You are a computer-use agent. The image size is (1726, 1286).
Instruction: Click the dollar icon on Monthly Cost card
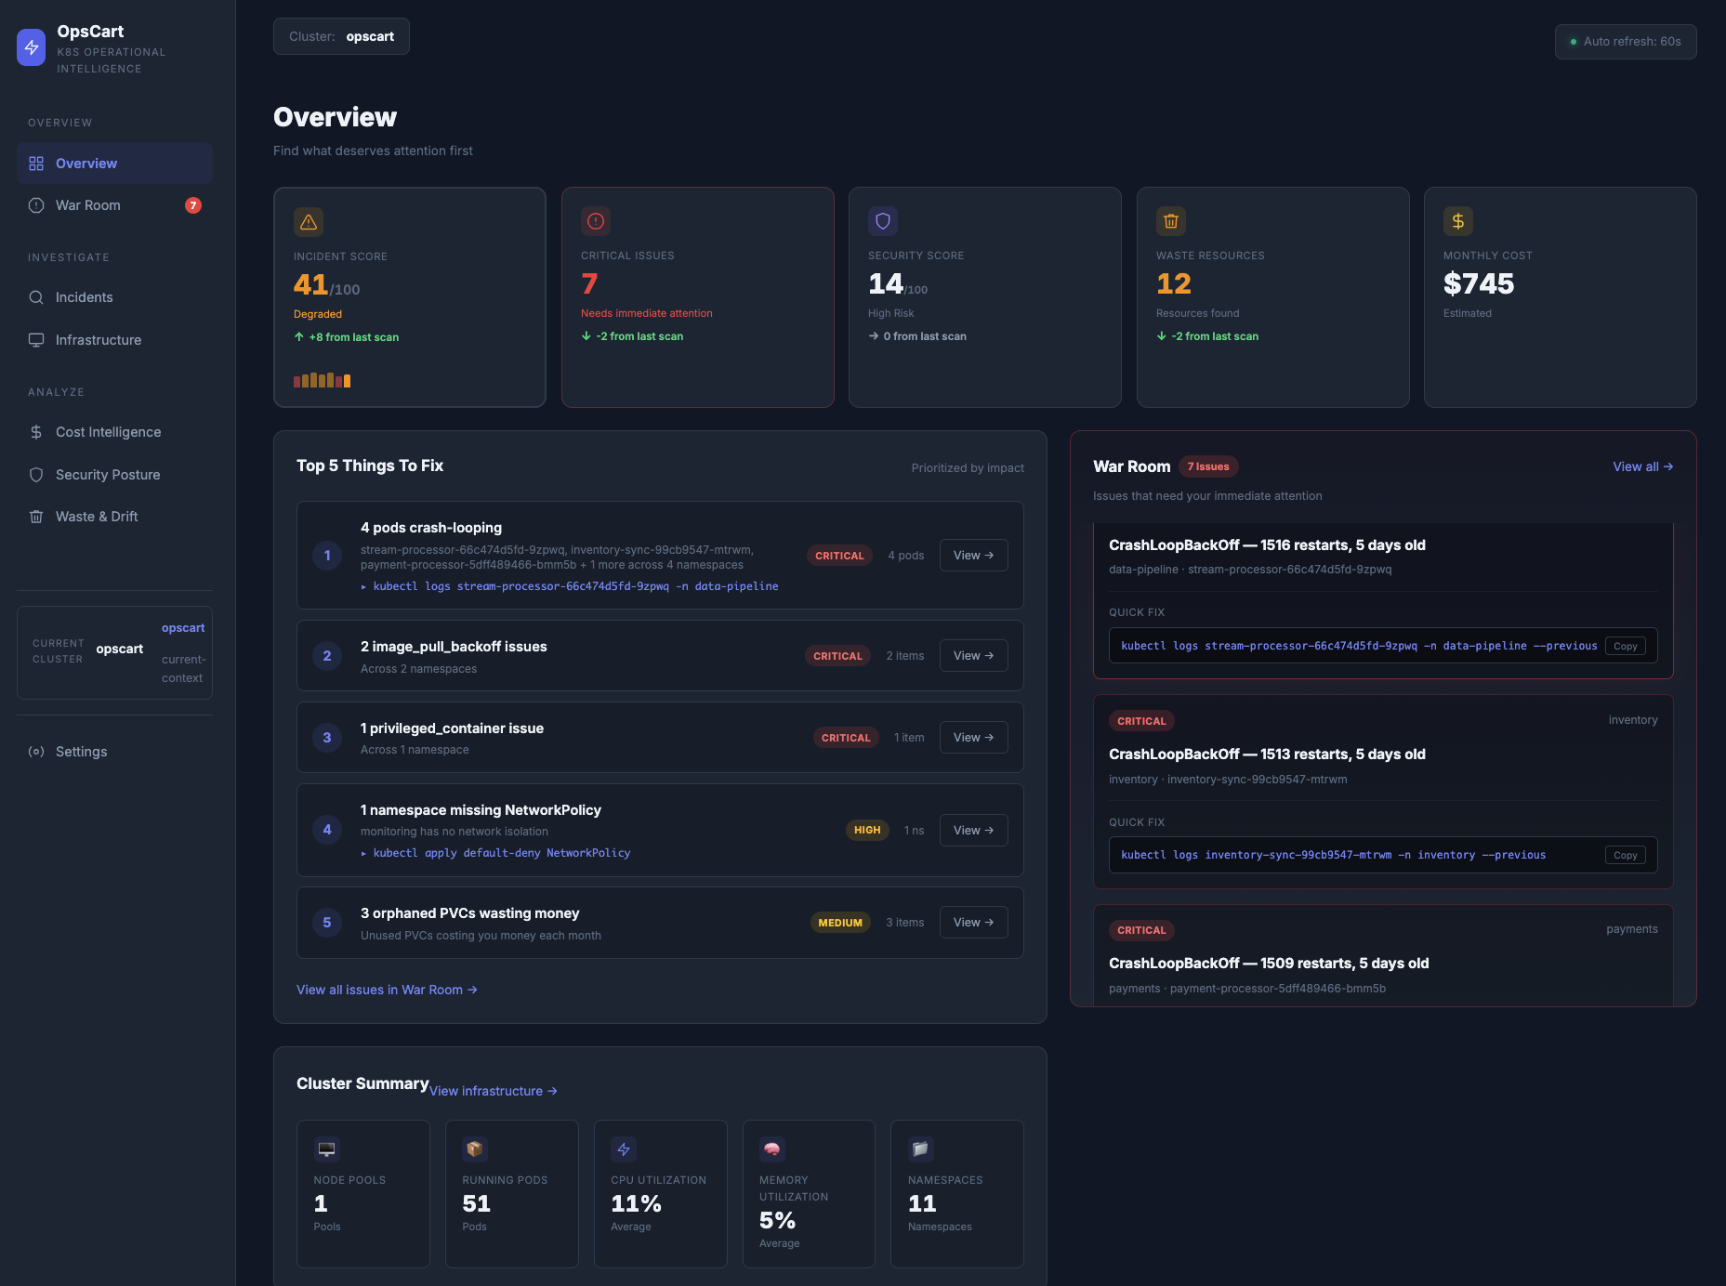pos(1458,221)
